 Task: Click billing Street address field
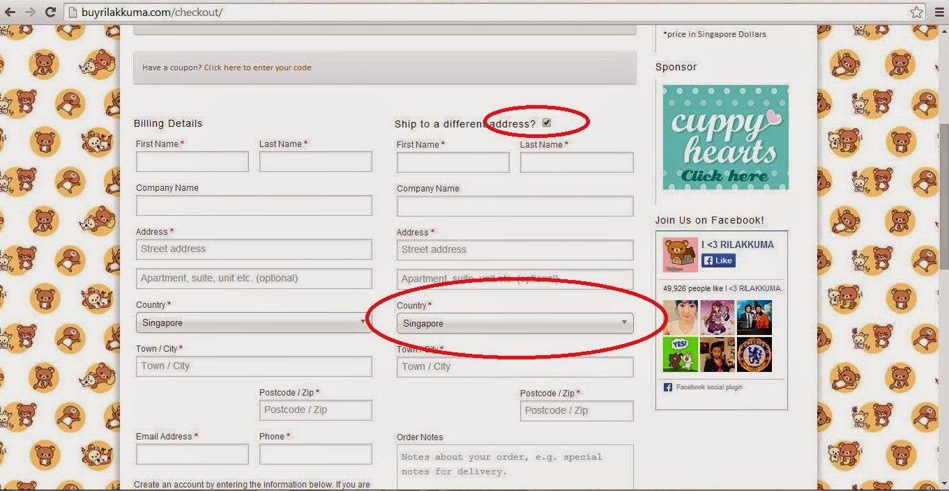[x=254, y=249]
